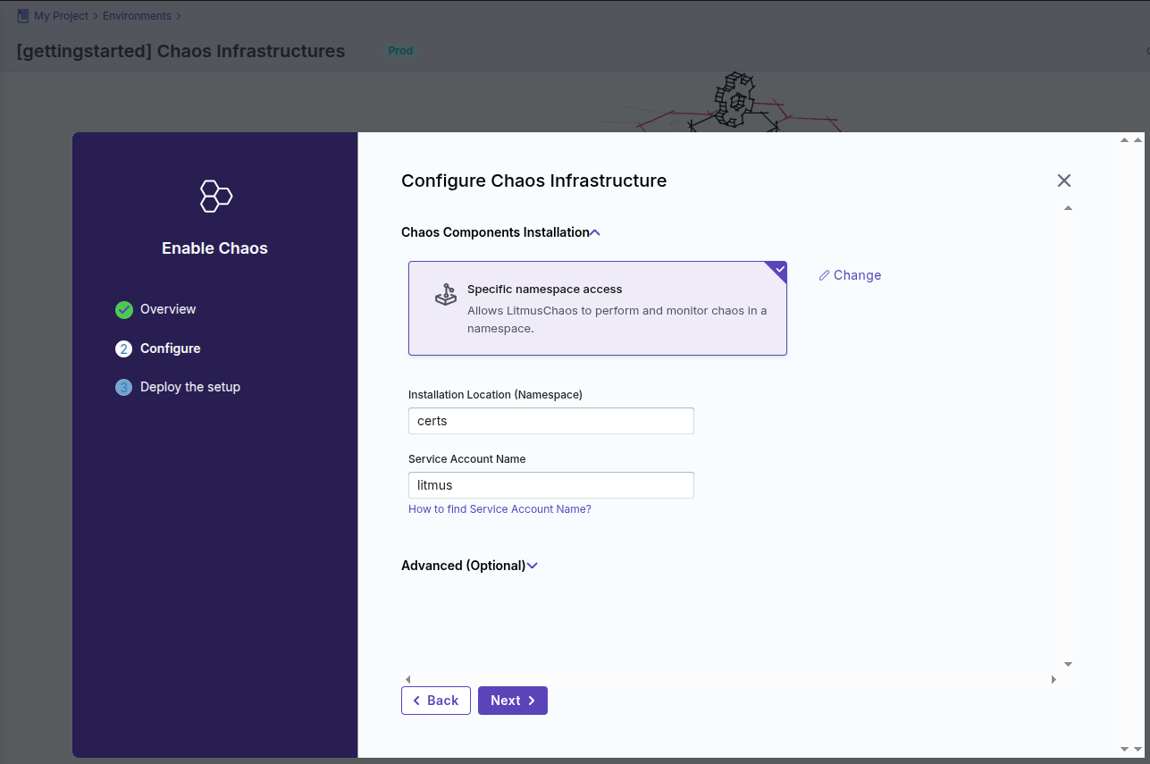Go to Deploy the setup step
The width and height of the screenshot is (1150, 764).
click(189, 387)
